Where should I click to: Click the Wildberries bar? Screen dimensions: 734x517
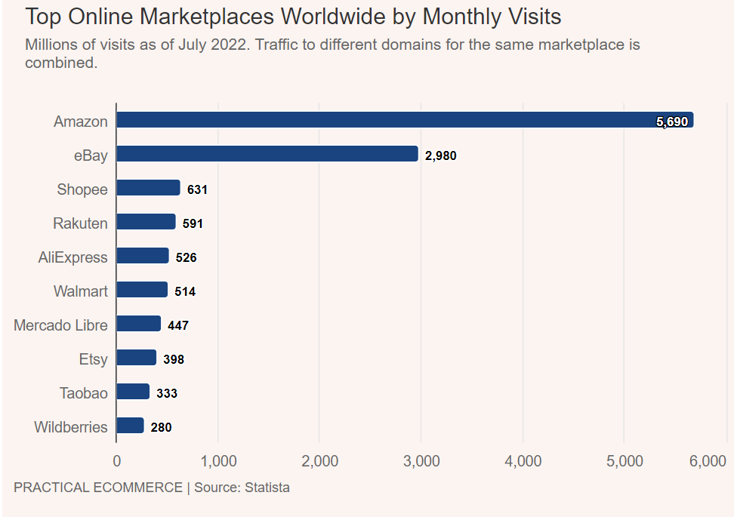130,425
